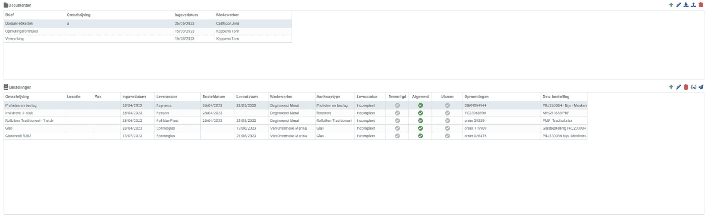Open the PMP_Tradirol.xlsx order document
Image resolution: width=708 pixels, height=217 pixels.
[x=557, y=120]
